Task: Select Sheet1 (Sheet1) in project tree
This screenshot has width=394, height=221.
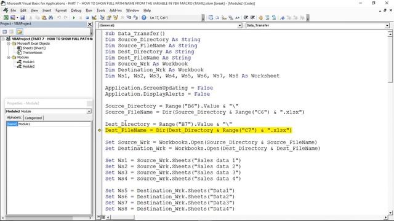Action: coord(34,48)
